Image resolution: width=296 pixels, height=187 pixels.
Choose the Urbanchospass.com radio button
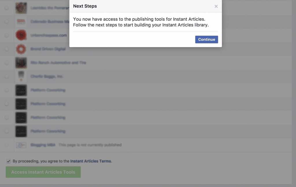(7, 35)
